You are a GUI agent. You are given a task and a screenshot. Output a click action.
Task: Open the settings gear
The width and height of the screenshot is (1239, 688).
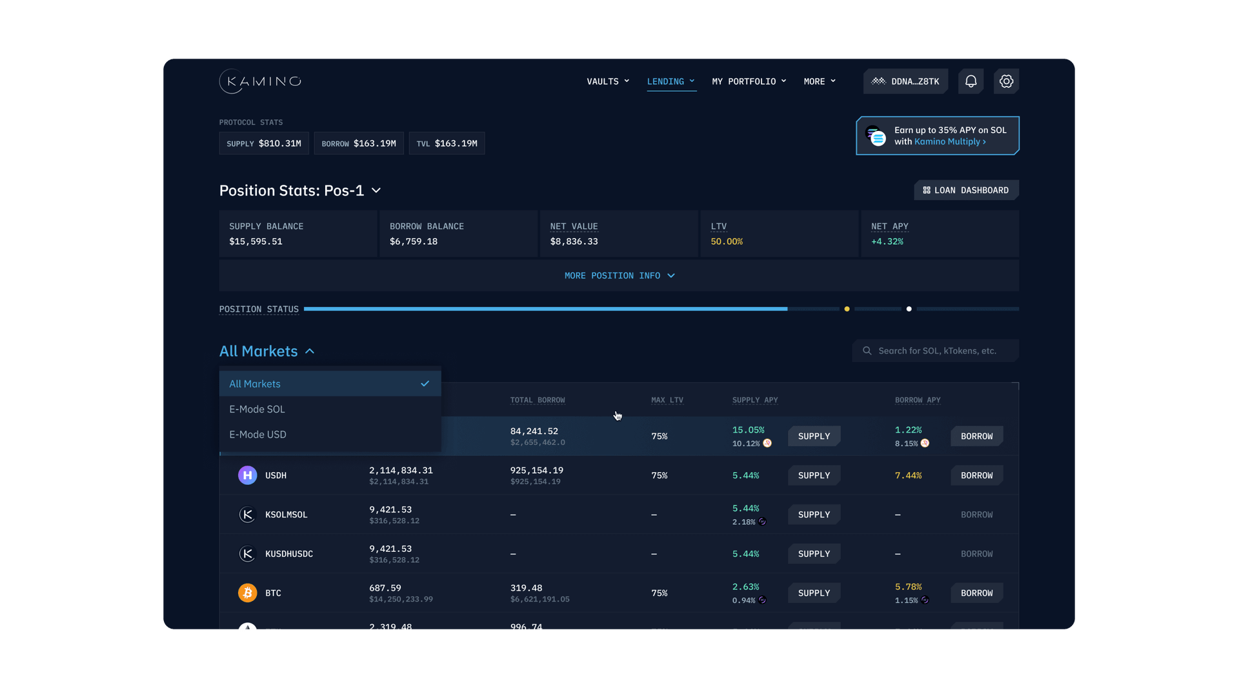[1006, 81]
